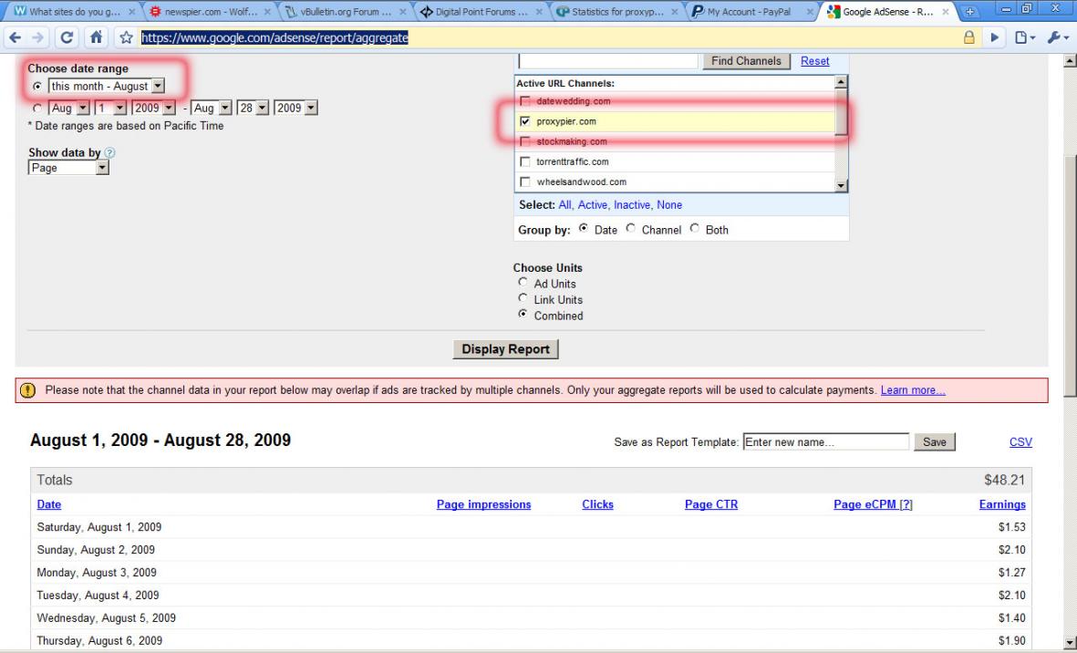The image size is (1077, 653).
Task: Click the Reset link
Action: click(814, 61)
